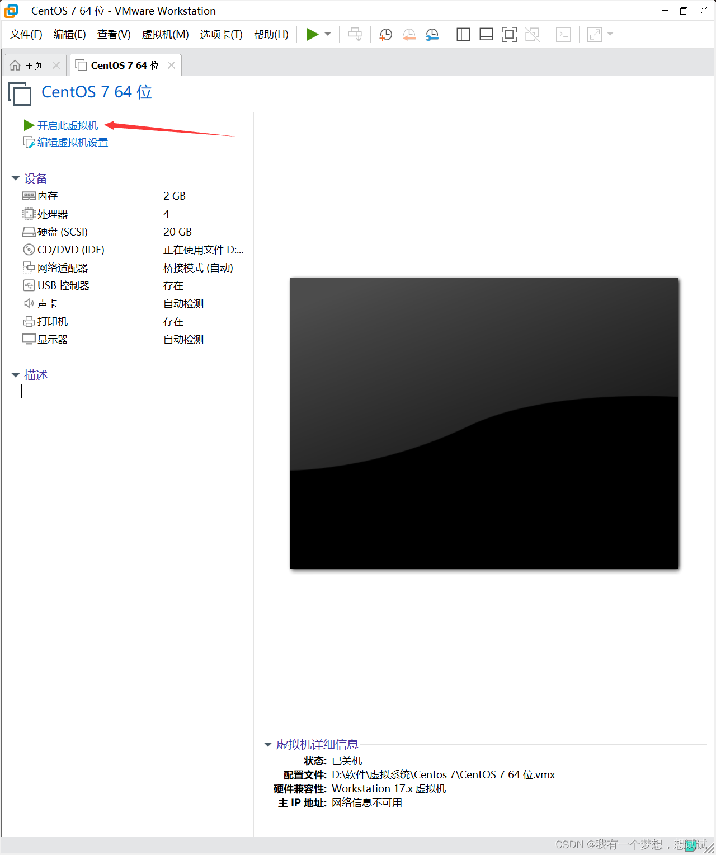Click the Workstation 17.x 虚拟机 compatibility text
716x855 pixels.
[389, 789]
